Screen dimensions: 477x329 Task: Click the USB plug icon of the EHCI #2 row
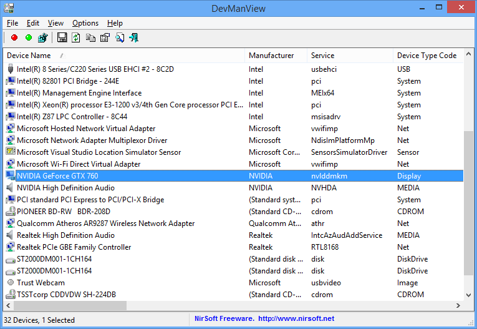coord(11,69)
